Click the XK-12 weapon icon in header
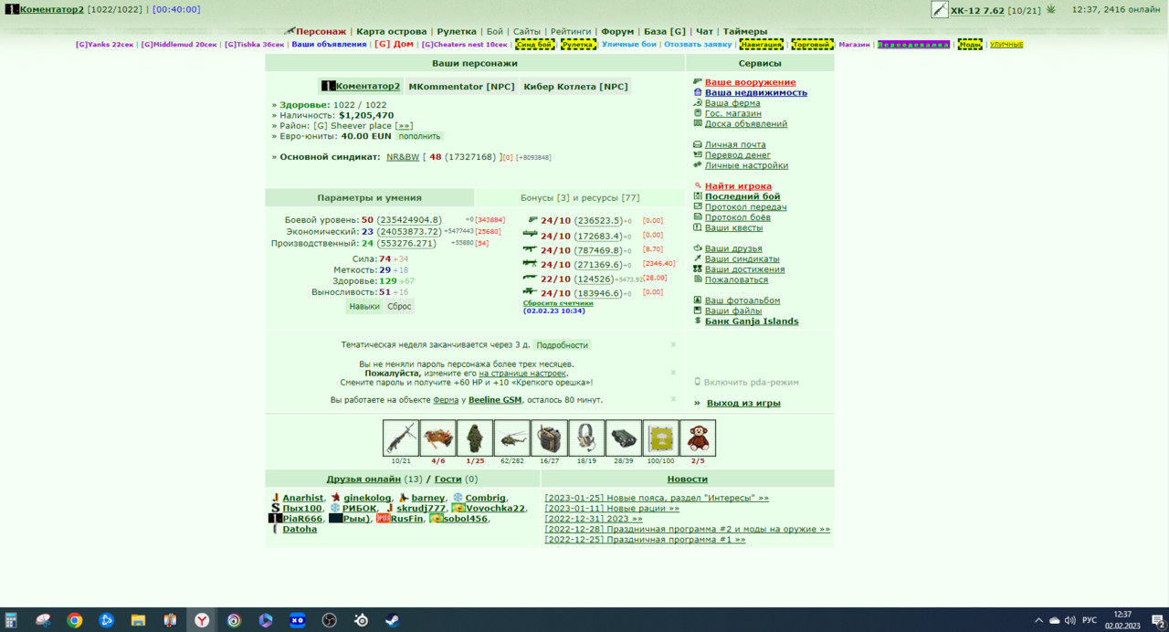This screenshot has height=632, width=1169. (x=939, y=10)
